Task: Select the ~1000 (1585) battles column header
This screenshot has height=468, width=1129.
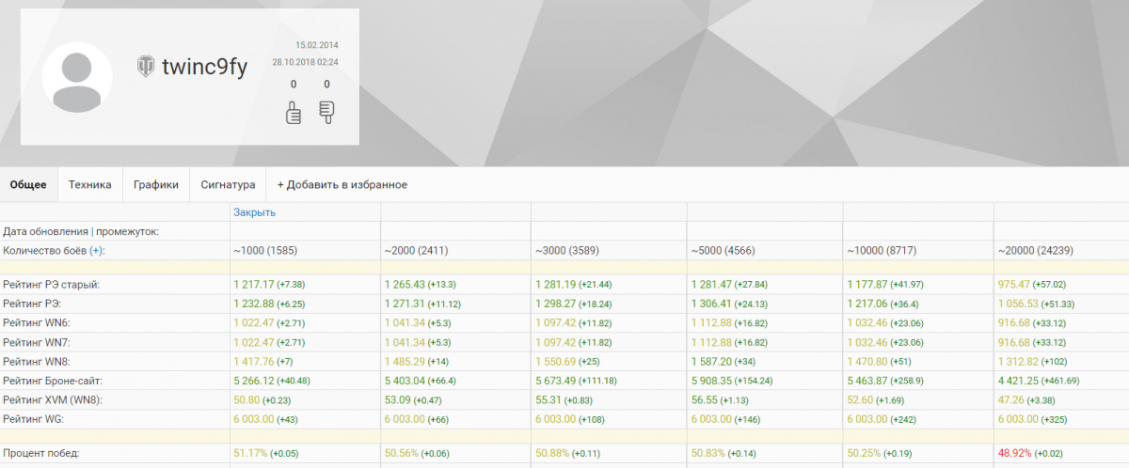Action: 274,251
